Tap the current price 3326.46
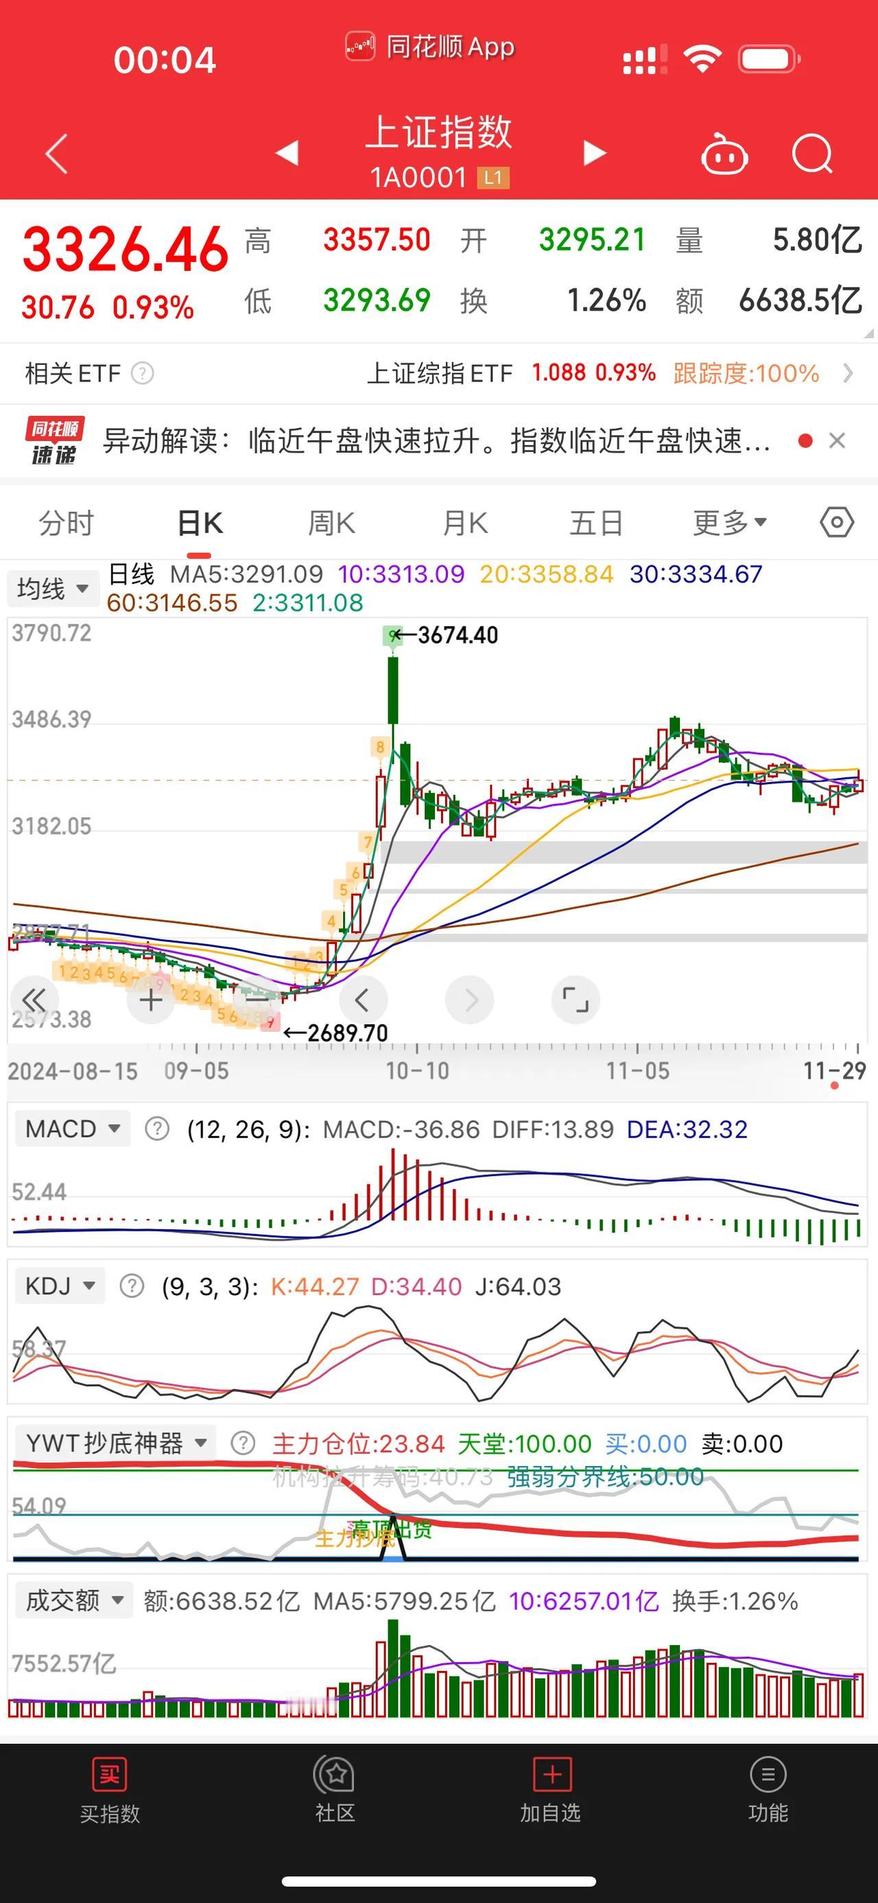 126,250
